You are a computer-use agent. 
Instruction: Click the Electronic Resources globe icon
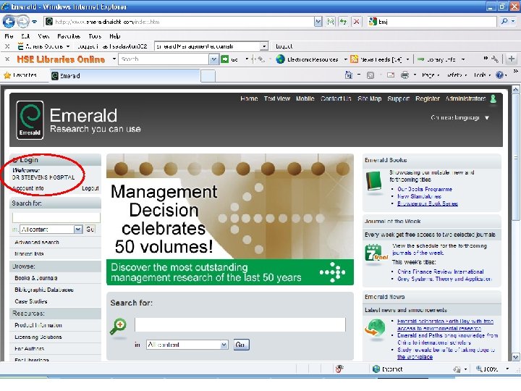tap(281, 59)
